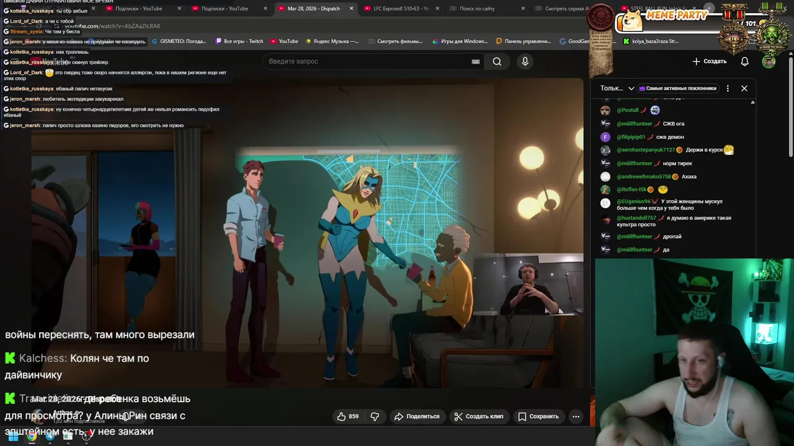Open the YouTube bookmark in bookmarks bar

[284, 42]
